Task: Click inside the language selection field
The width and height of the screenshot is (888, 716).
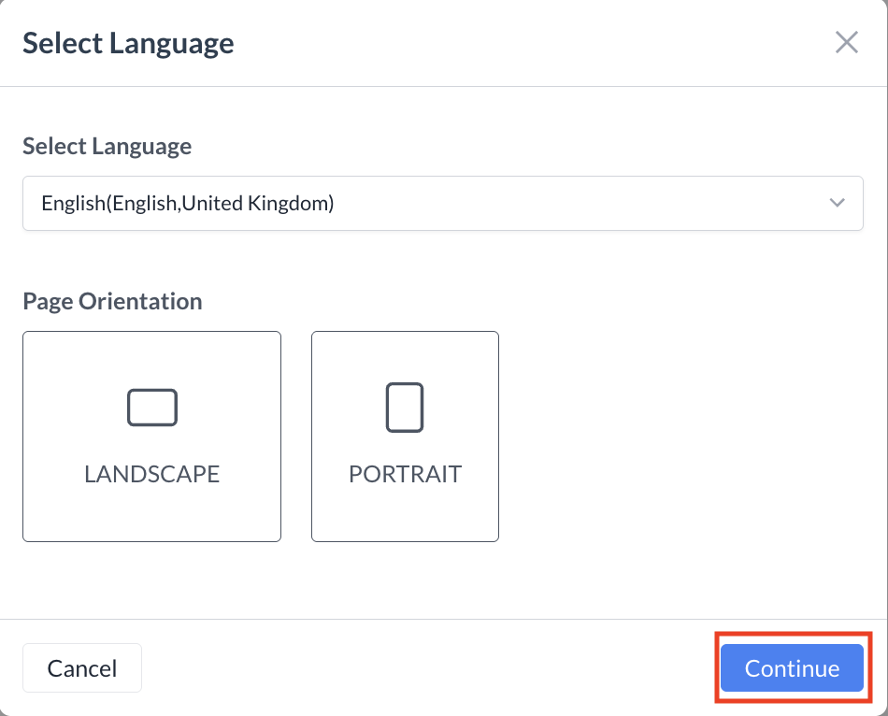Action: click(x=374, y=203)
